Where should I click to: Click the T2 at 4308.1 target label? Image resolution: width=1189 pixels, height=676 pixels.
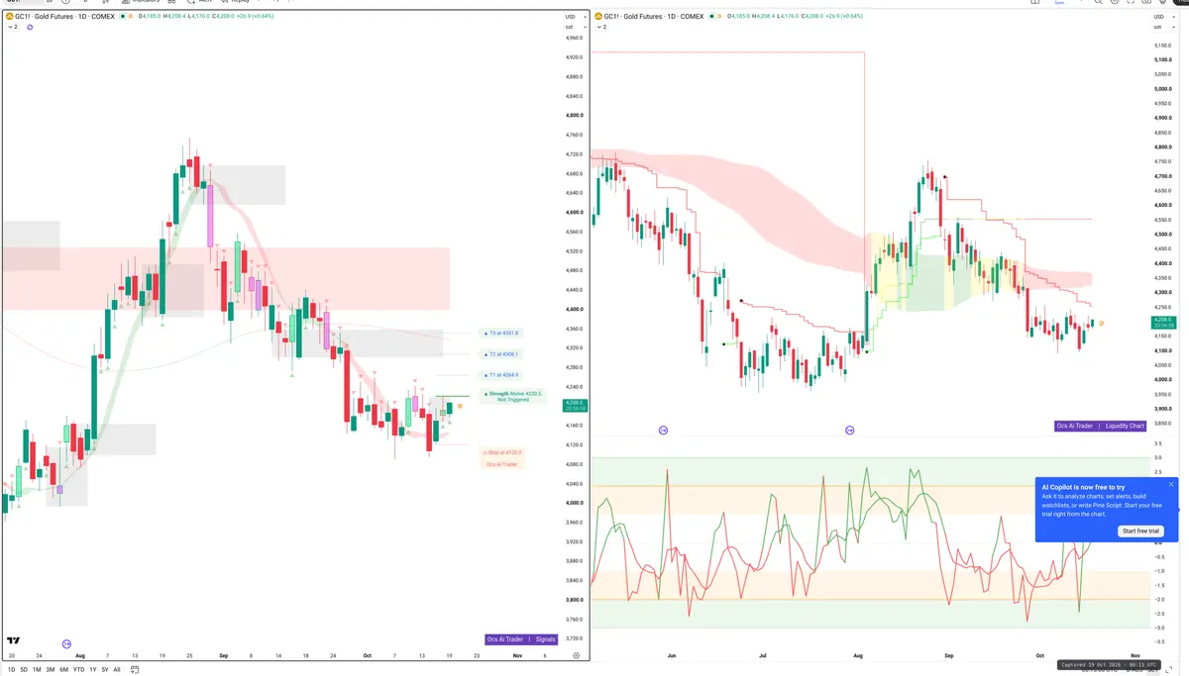(x=501, y=353)
